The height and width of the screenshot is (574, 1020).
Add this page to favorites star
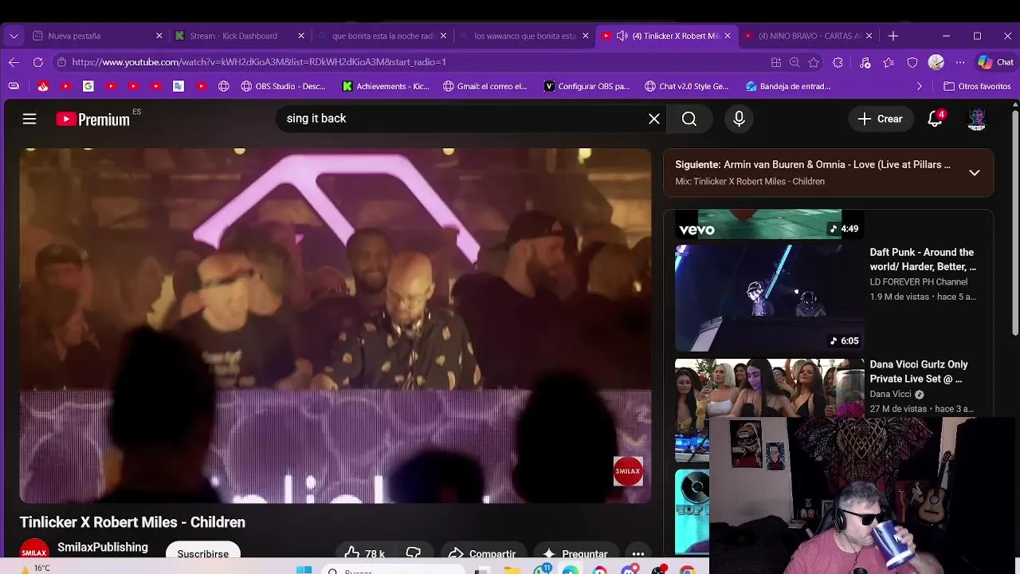coord(814,62)
